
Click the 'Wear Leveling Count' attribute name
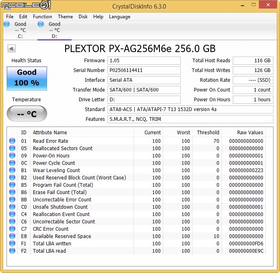57,170
